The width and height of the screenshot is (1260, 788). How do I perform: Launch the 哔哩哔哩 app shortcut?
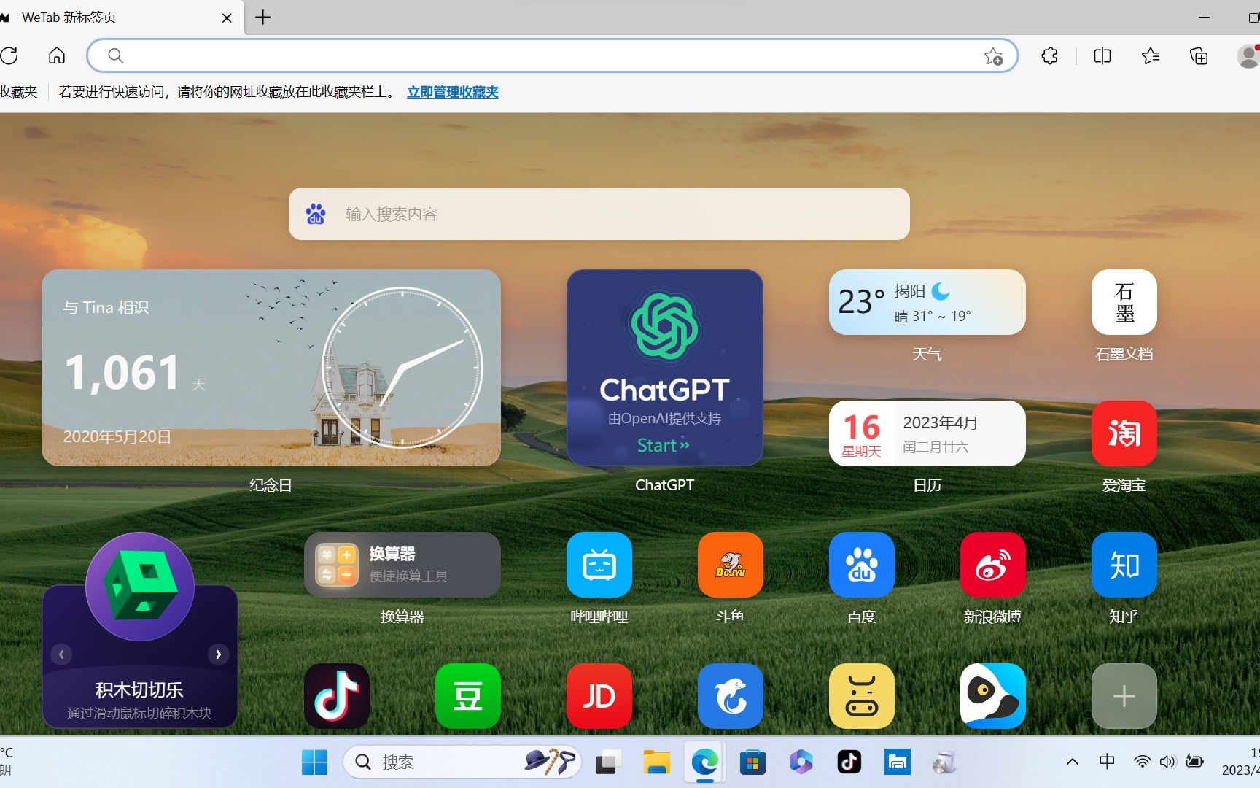pyautogui.click(x=599, y=564)
